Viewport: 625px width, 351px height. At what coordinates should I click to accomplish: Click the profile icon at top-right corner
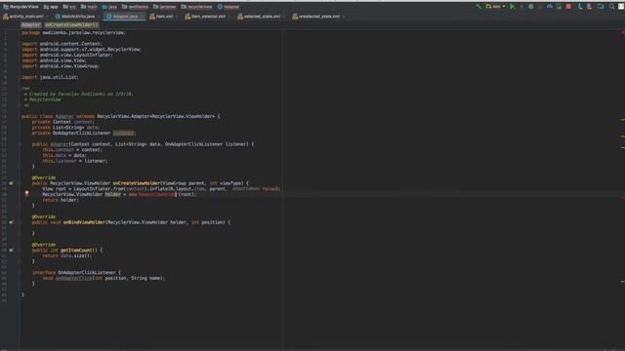(x=621, y=7)
